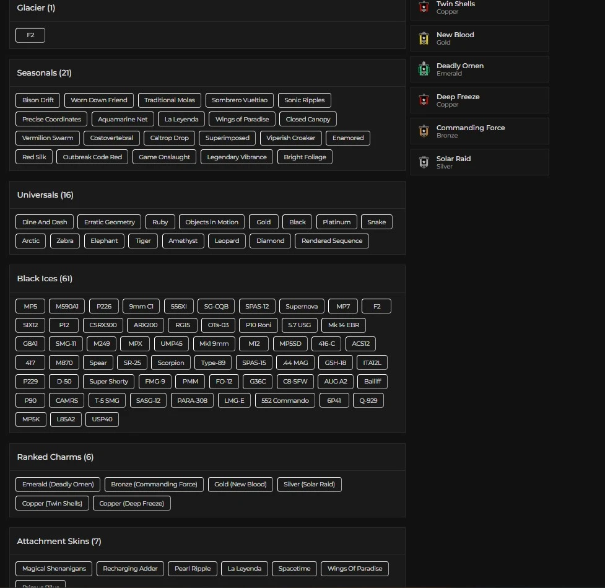Select the Bison Drift seasonal skin tag

(38, 100)
